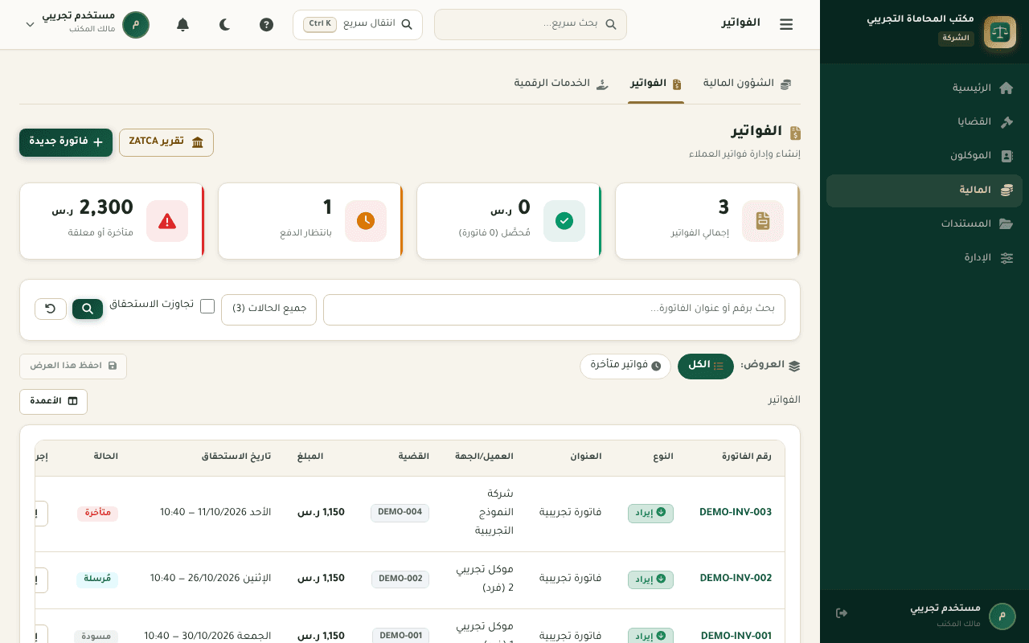Open the help question mark icon
The width and height of the screenshot is (1029, 643).
click(x=267, y=24)
